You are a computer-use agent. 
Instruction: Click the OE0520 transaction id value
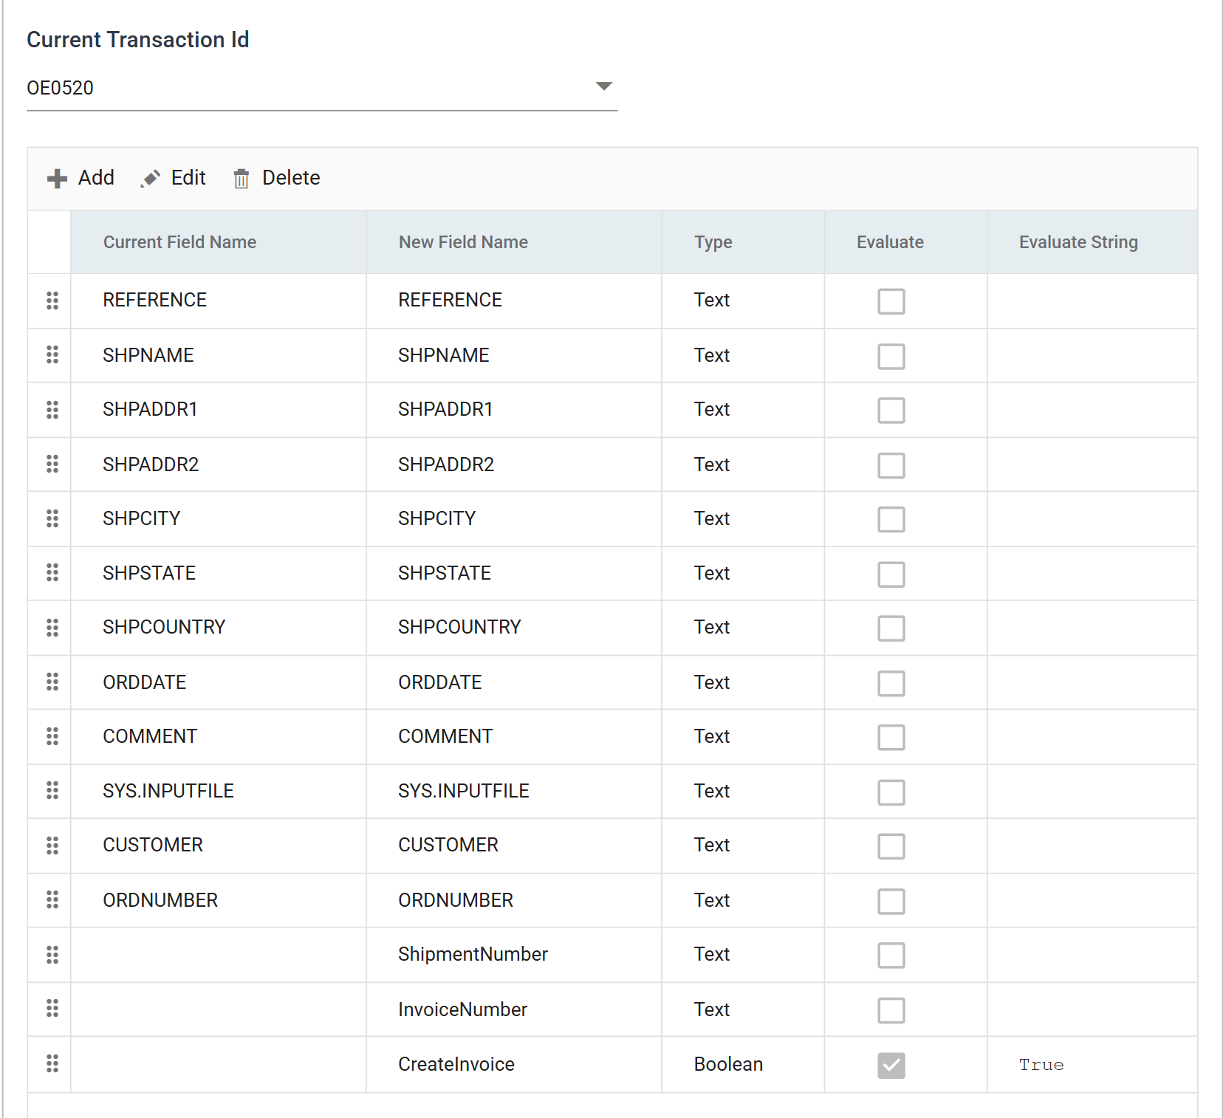(x=60, y=88)
